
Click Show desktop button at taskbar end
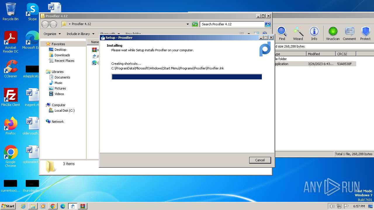(370, 206)
